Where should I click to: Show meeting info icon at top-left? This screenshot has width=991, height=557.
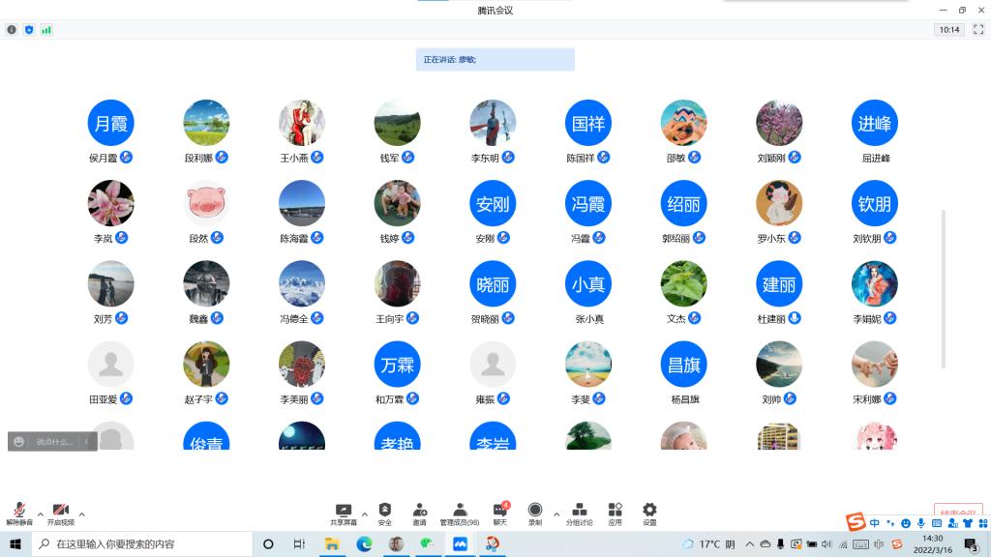tap(12, 30)
